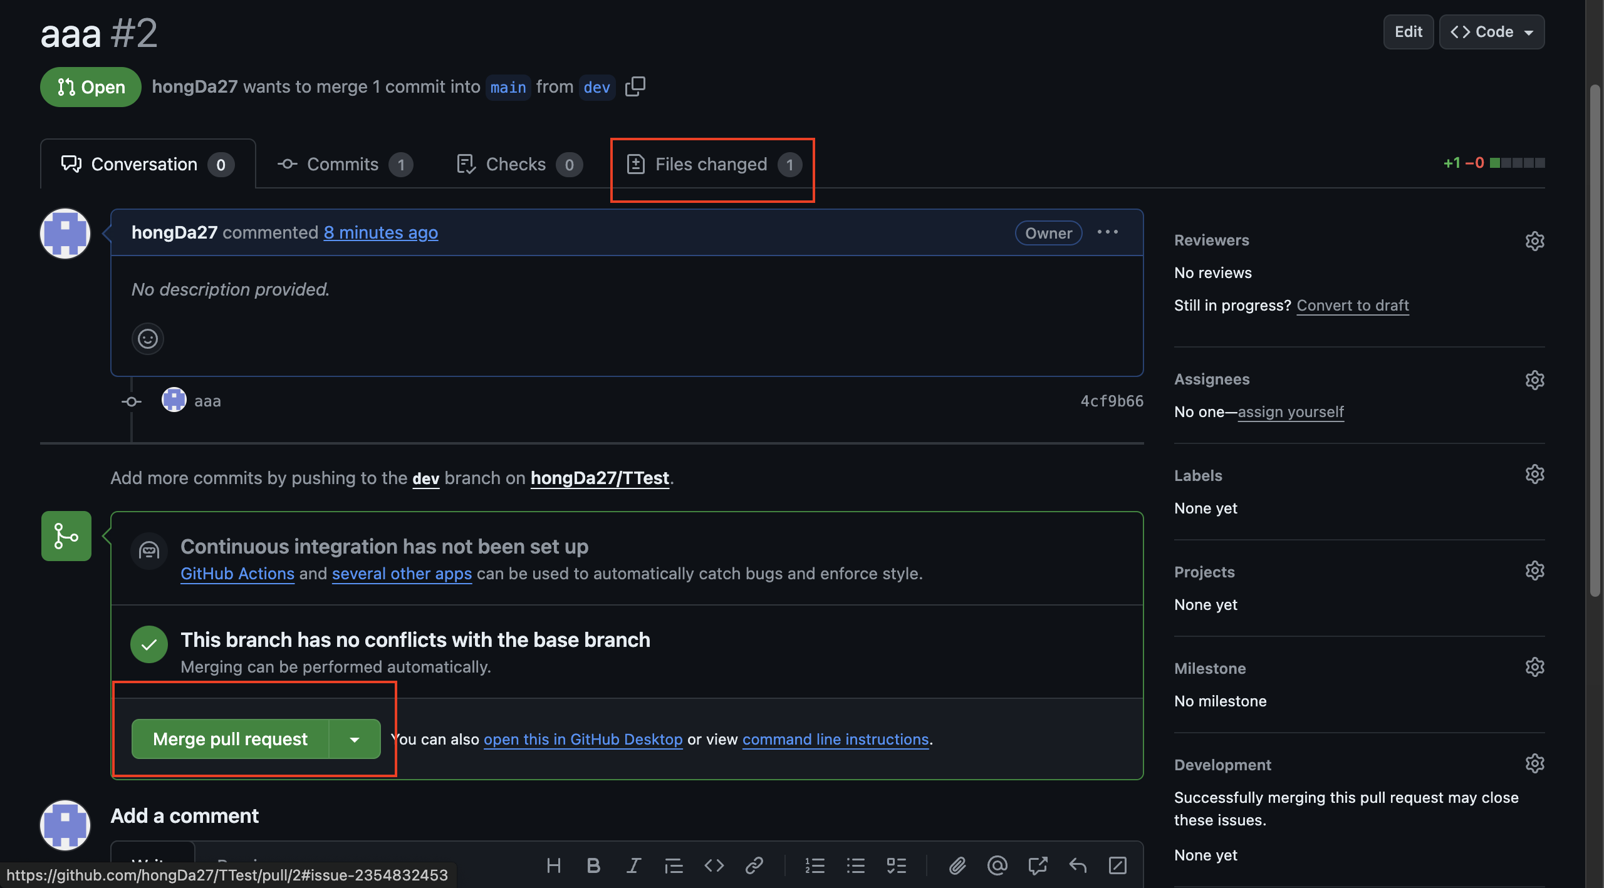Click the Edit title button
Screen dimensions: 1604x888
(1408, 32)
